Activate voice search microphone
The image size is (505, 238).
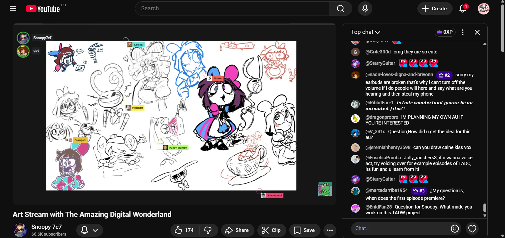(365, 9)
